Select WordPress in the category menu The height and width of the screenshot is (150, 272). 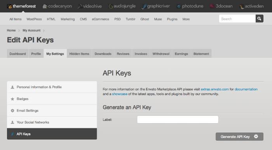pos(34,19)
